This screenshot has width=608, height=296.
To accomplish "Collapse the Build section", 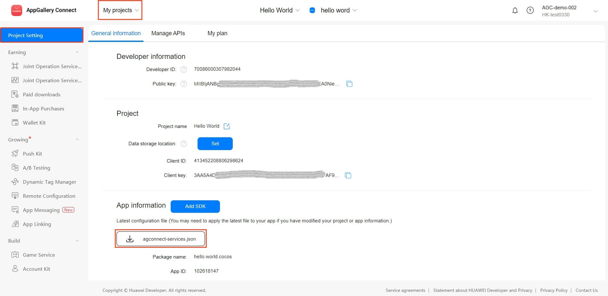I will pyautogui.click(x=77, y=241).
